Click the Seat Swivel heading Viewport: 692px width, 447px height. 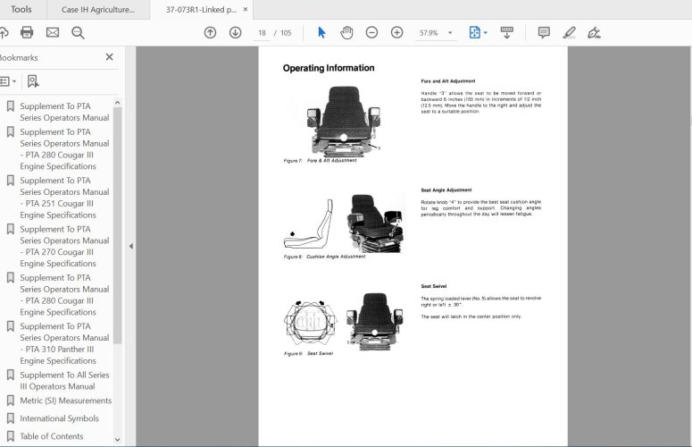tap(434, 286)
